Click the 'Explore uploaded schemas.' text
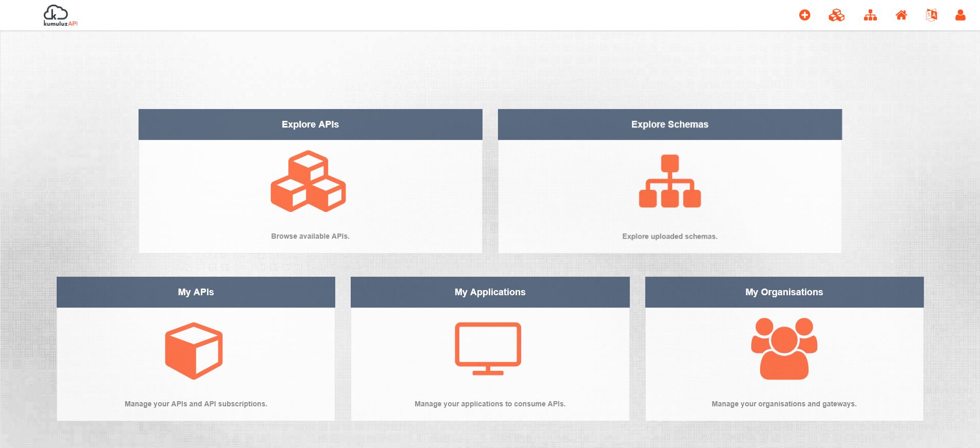This screenshot has width=980, height=448. point(669,237)
